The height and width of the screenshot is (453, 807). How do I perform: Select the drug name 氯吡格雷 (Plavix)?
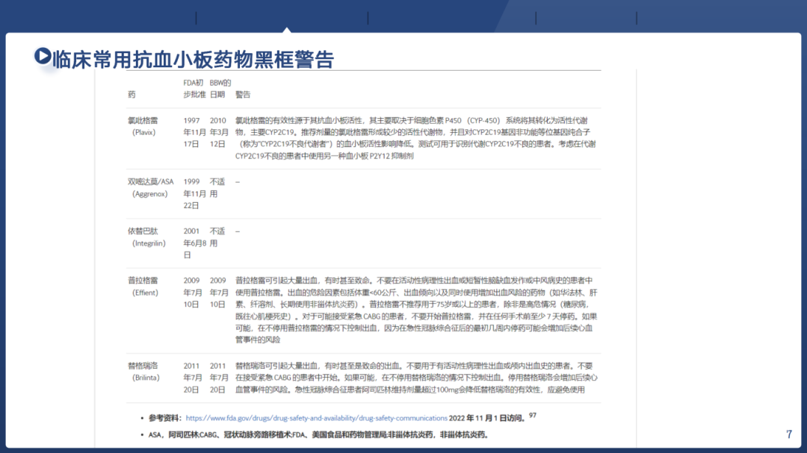143,126
